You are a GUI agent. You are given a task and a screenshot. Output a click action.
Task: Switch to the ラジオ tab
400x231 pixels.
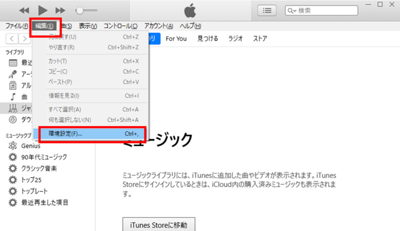(235, 38)
